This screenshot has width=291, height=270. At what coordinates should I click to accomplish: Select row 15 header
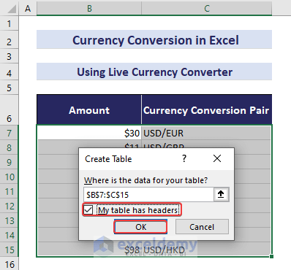pos(10,250)
